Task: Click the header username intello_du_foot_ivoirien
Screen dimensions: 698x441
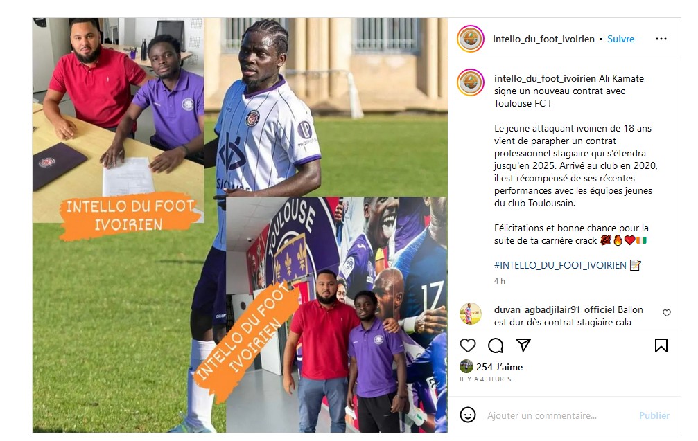Action: click(x=543, y=39)
